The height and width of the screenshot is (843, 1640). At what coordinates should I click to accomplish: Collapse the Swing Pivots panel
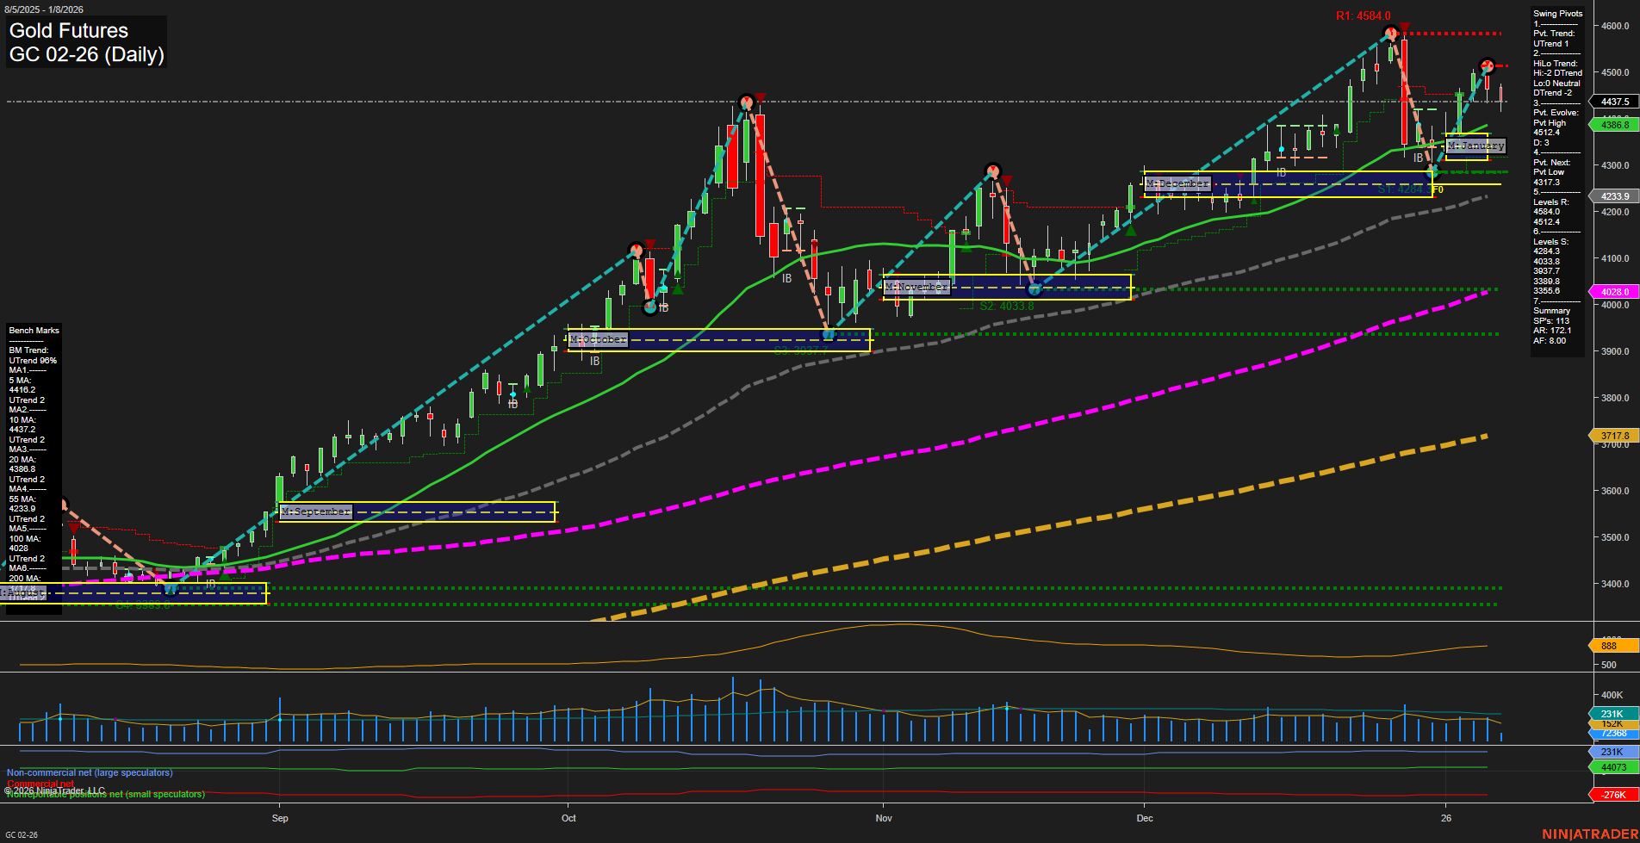pos(1557,13)
